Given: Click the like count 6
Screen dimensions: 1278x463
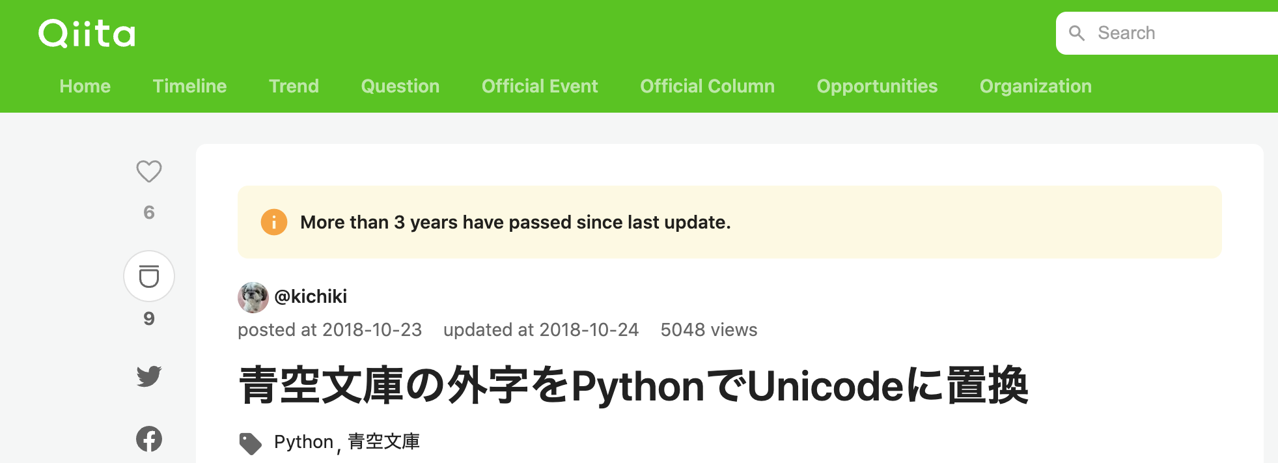Looking at the screenshot, I should tap(149, 212).
